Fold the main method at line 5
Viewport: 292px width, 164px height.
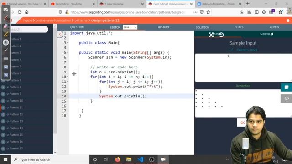pos(68,52)
